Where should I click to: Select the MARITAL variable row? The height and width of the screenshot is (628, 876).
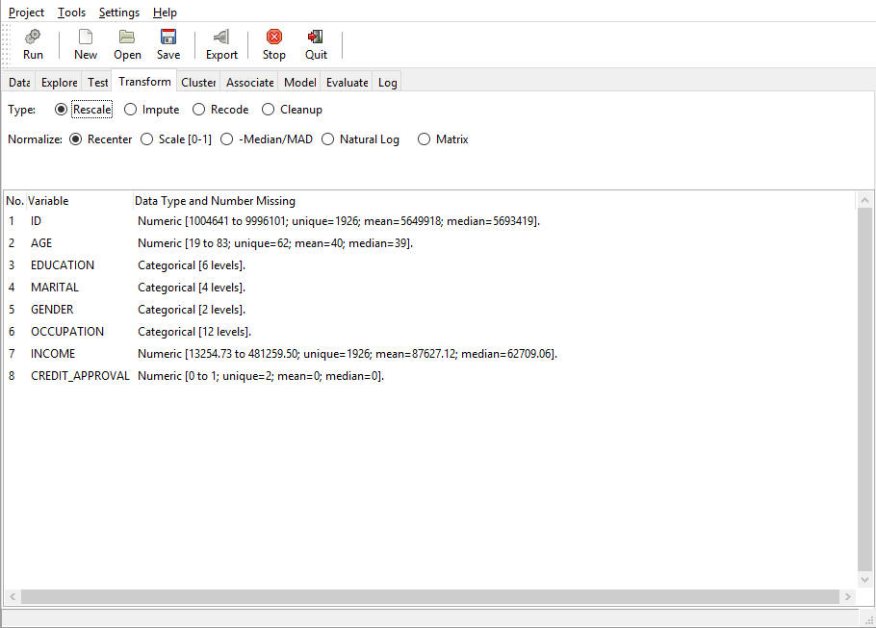tap(429, 288)
